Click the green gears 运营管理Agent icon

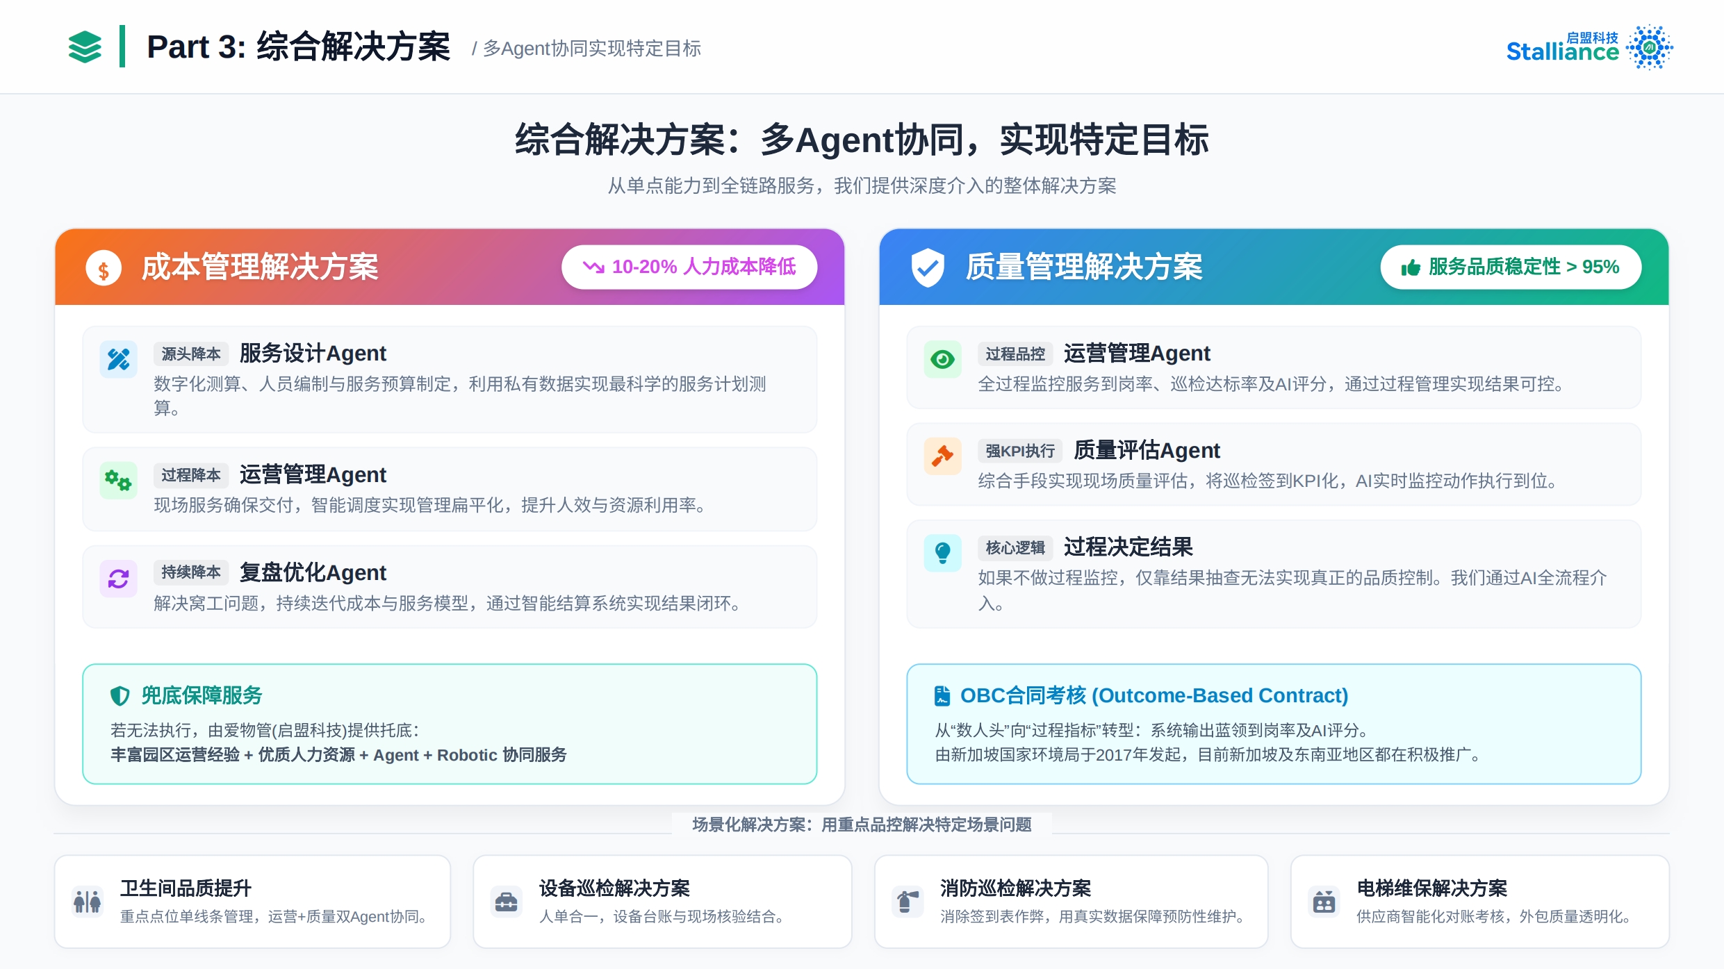pos(118,480)
